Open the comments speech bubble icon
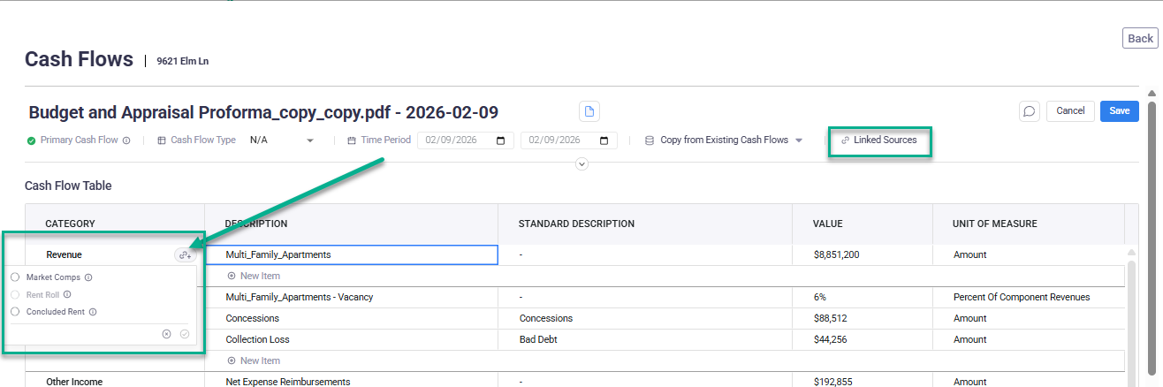 click(1029, 111)
